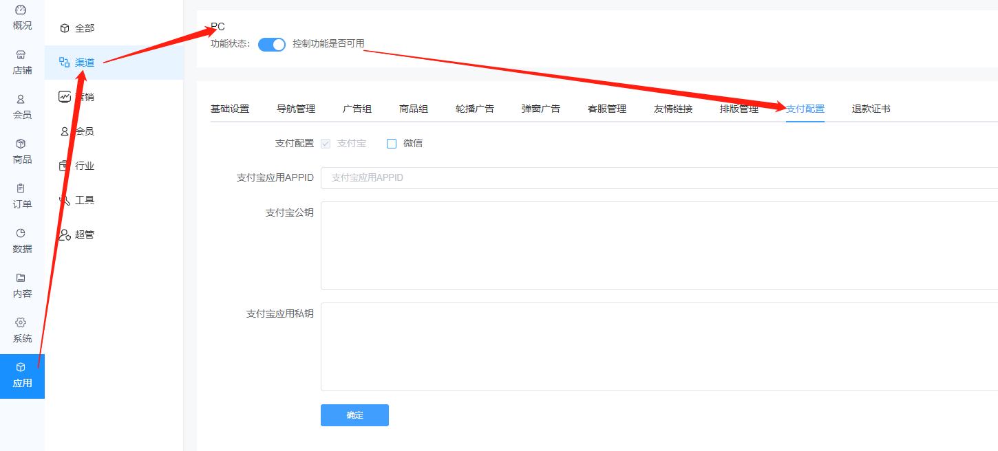Viewport: 998px width, 451px height.
Task: Click the 会员 person icon in main sidebar
Action: pyautogui.click(x=21, y=99)
